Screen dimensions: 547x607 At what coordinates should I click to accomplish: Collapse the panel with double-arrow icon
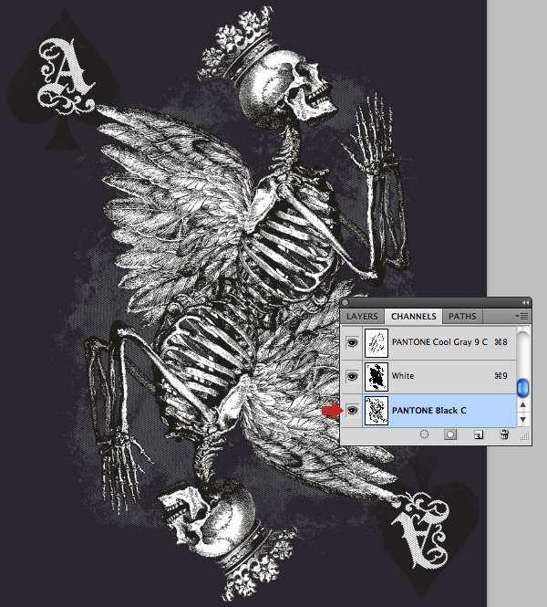tap(525, 302)
